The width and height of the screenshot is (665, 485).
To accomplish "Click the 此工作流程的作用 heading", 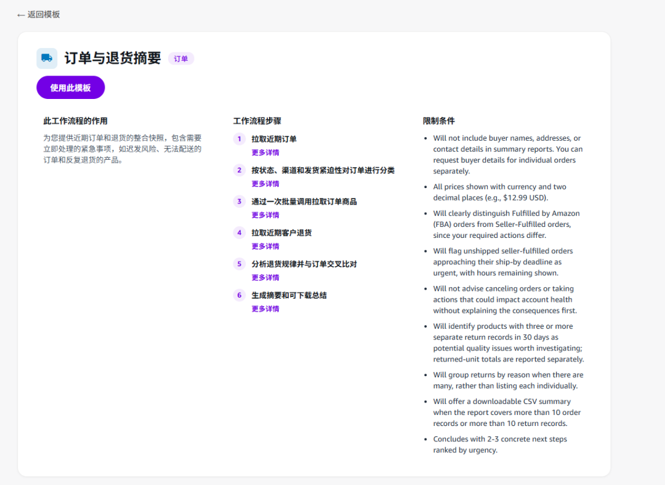I will coord(76,121).
